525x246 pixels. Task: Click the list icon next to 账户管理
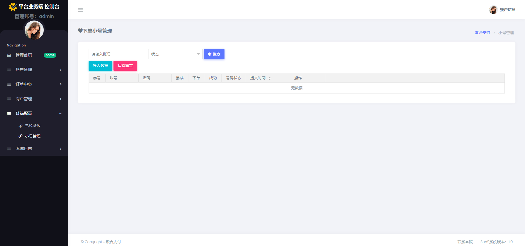9,70
